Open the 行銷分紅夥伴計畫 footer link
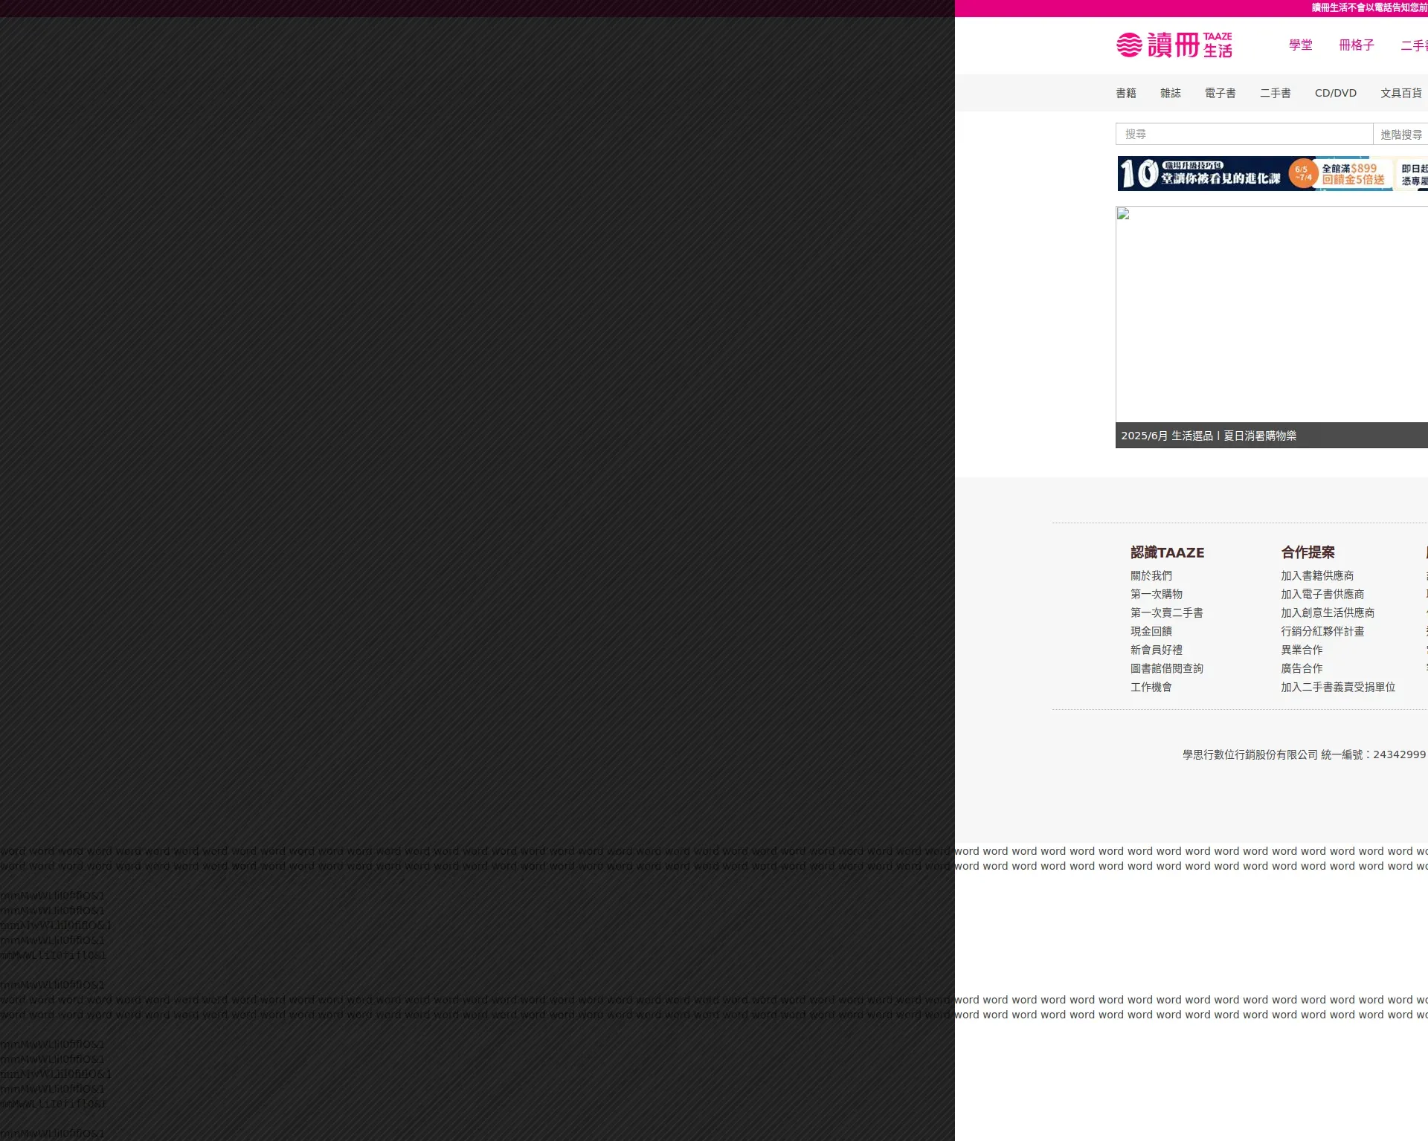This screenshot has height=1141, width=1428. pos(1322,631)
